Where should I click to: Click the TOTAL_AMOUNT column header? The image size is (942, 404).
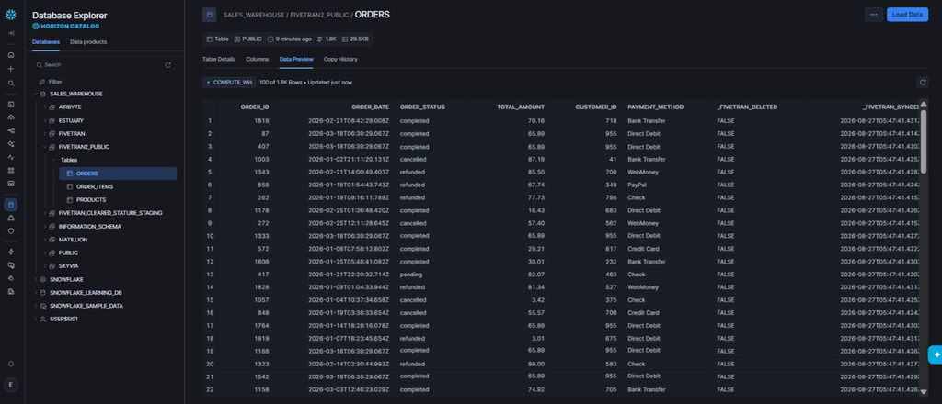[x=521, y=107]
